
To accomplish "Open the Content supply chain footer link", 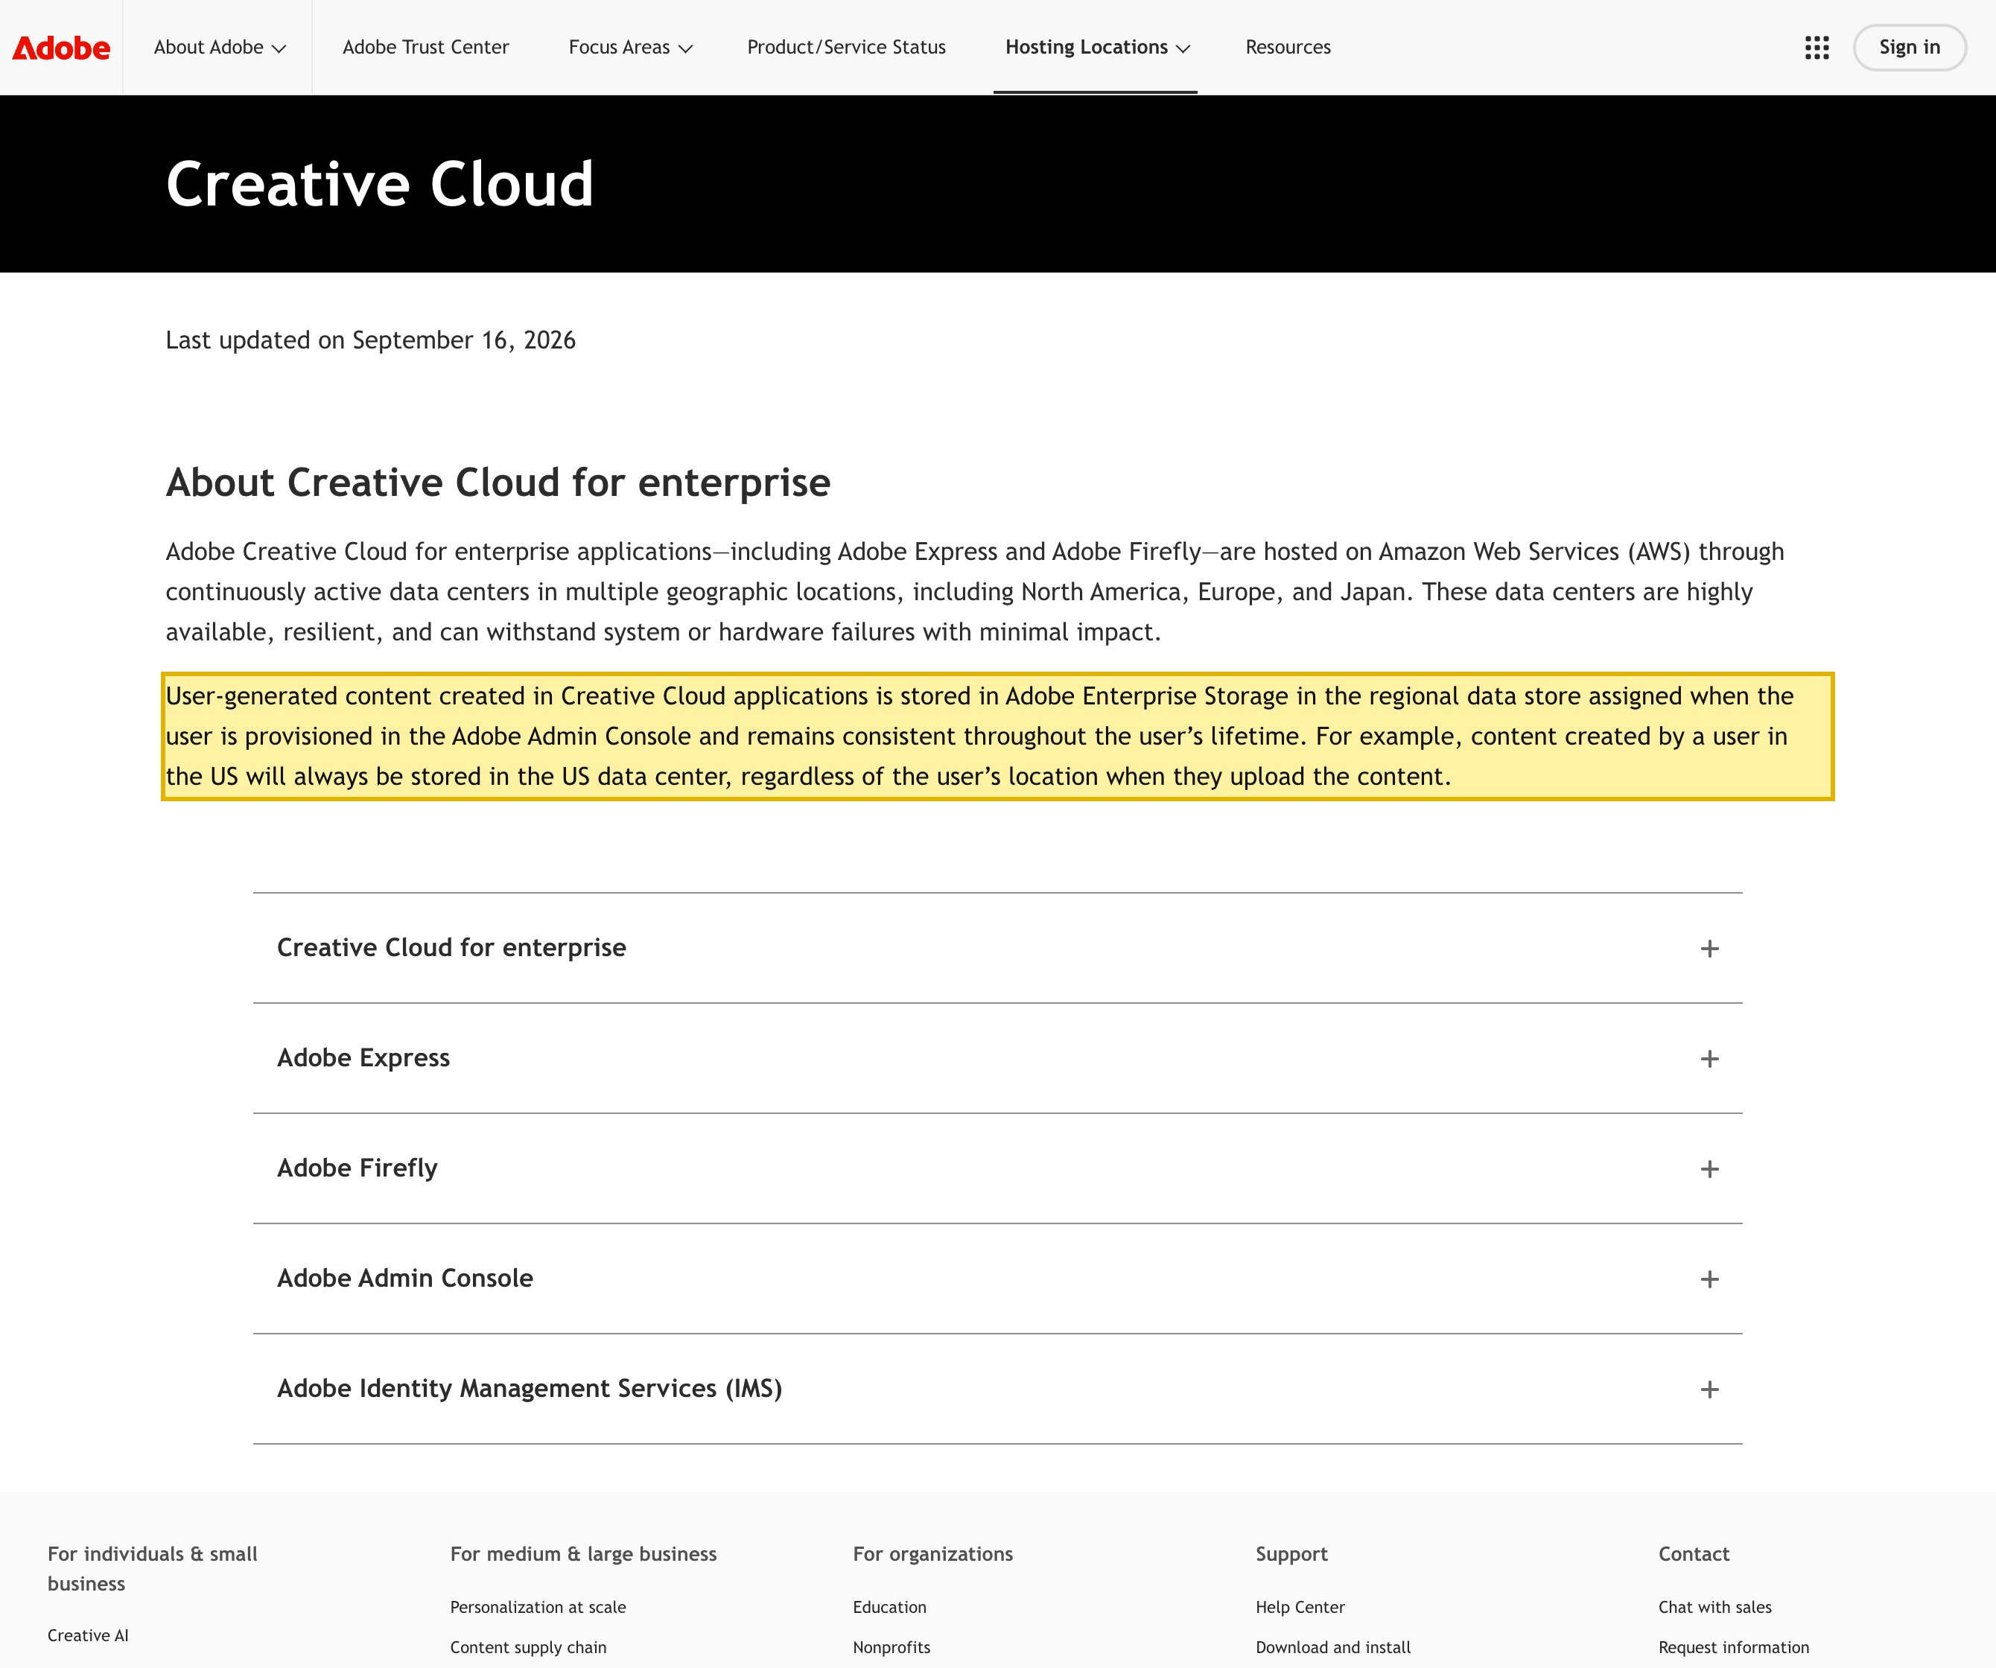I will coord(527,1647).
